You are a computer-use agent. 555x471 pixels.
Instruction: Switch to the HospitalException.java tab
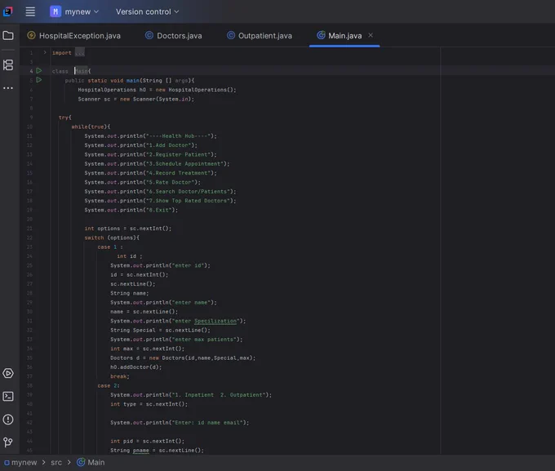pos(74,35)
